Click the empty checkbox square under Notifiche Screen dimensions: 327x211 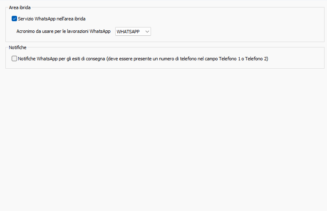click(x=14, y=59)
